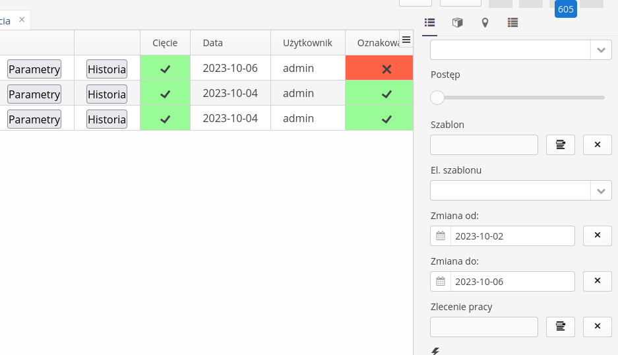
Task: Open calendar picker for Zmiana od
Action: pos(441,236)
